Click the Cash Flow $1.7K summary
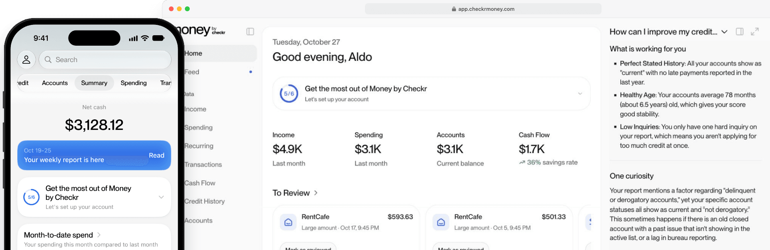 click(x=548, y=149)
